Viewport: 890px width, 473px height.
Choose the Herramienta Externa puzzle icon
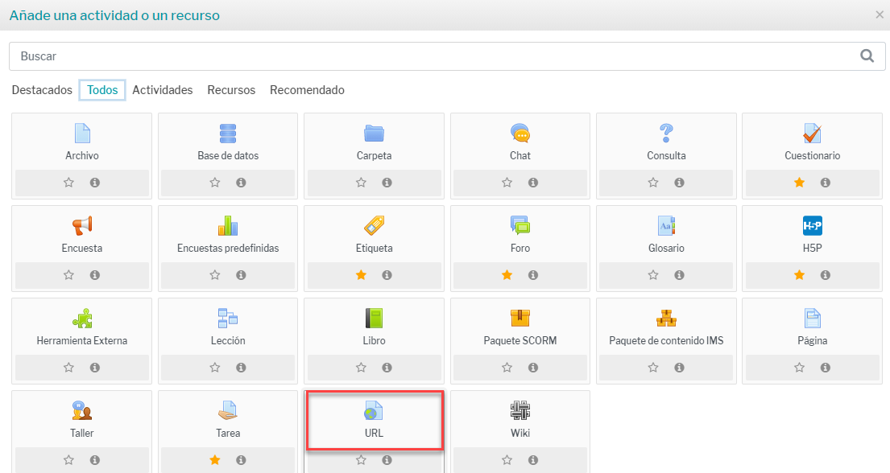82,319
